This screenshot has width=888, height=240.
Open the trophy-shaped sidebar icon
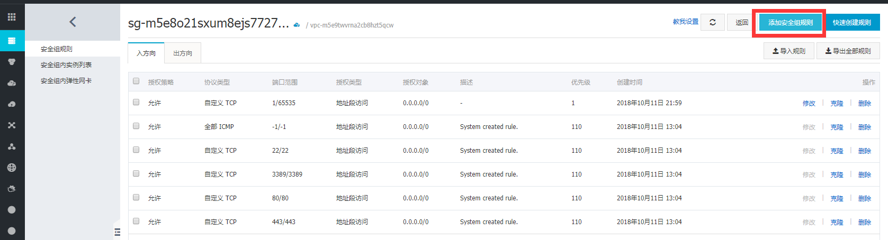12,62
